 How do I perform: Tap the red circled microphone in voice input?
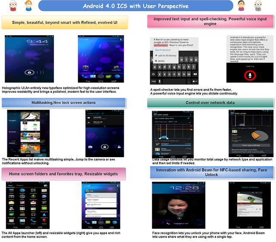click(x=250, y=75)
